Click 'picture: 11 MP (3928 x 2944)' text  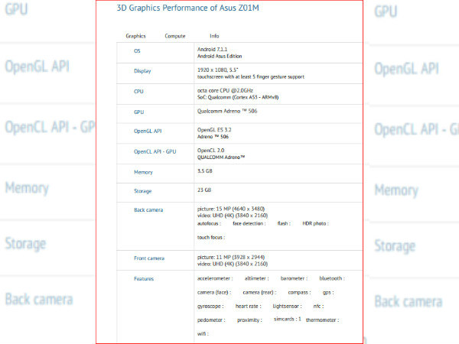[231, 258]
